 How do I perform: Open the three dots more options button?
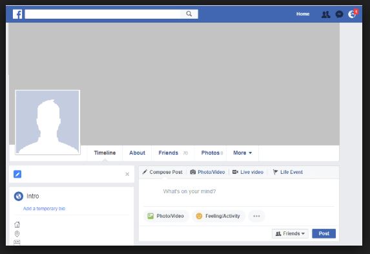click(256, 216)
